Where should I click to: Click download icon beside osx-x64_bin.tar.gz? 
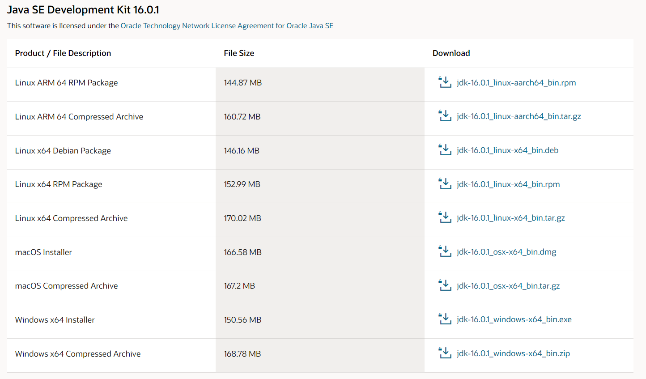(x=445, y=285)
